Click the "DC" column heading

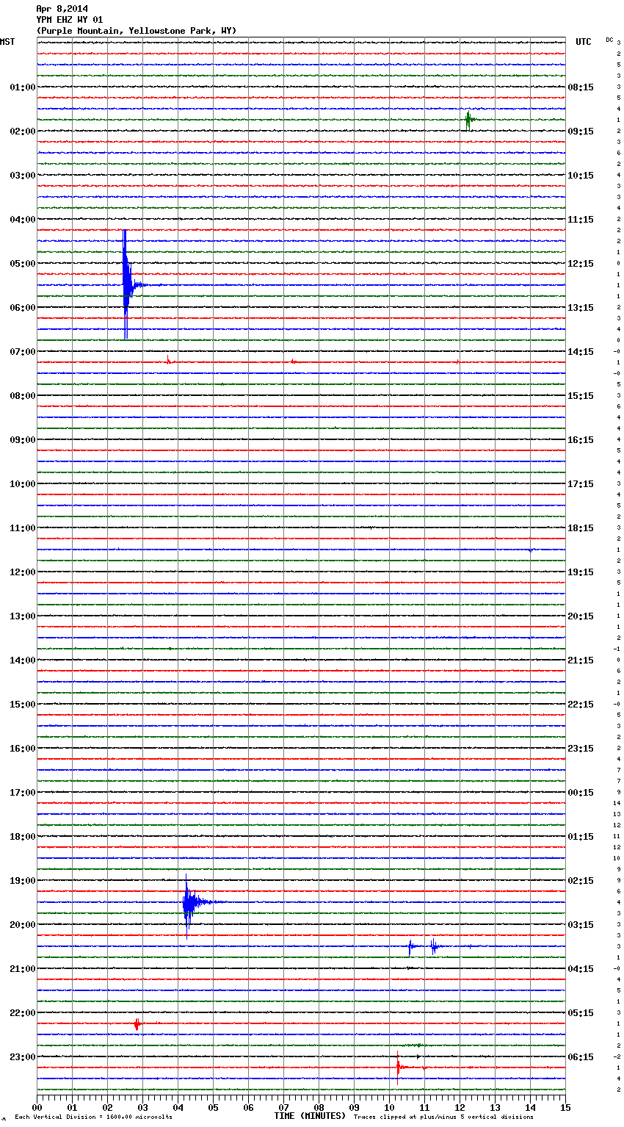point(609,40)
